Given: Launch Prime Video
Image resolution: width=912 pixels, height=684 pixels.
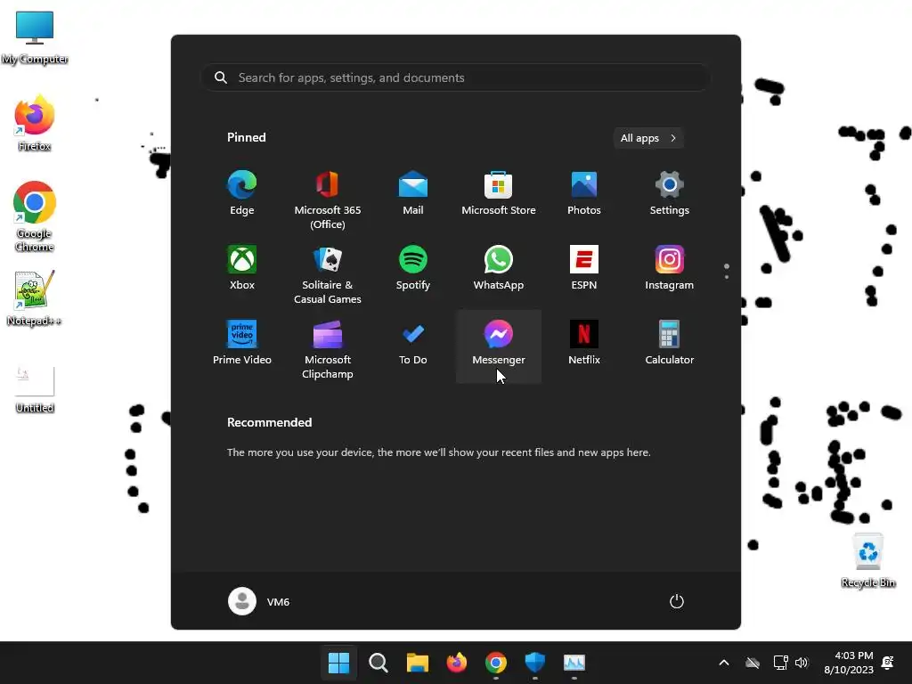Looking at the screenshot, I should 242,343.
